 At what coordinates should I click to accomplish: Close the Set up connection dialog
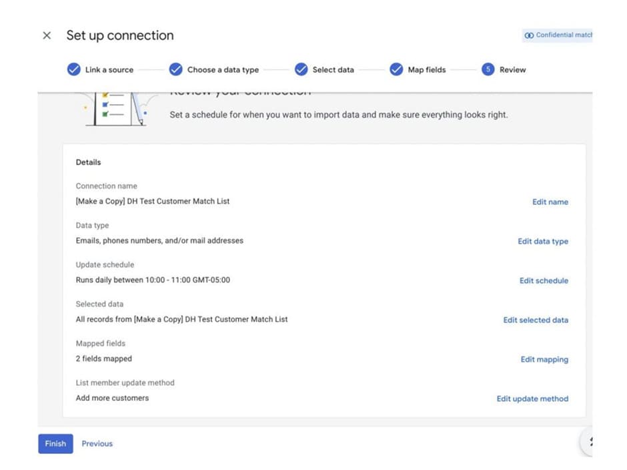click(47, 35)
